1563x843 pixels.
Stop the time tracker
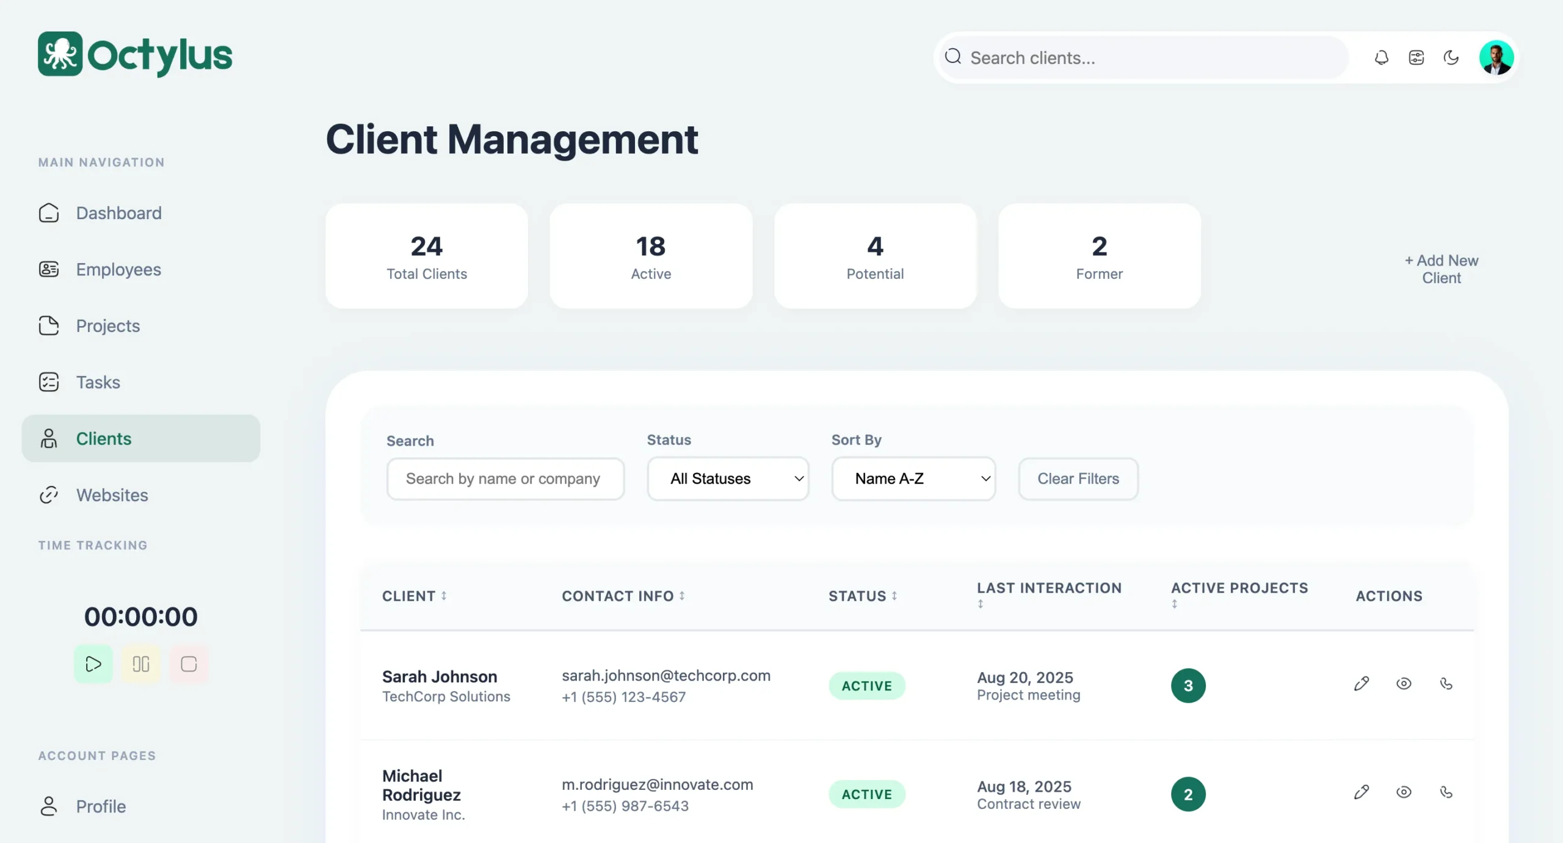pos(189,664)
